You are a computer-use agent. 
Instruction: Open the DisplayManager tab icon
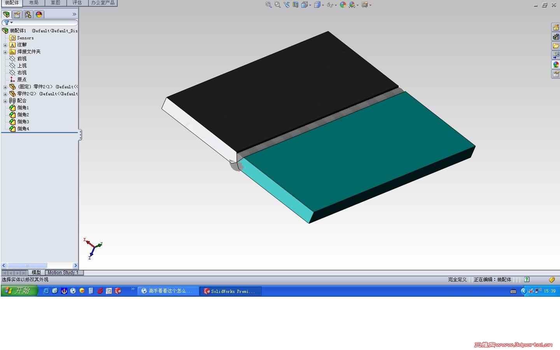click(39, 14)
